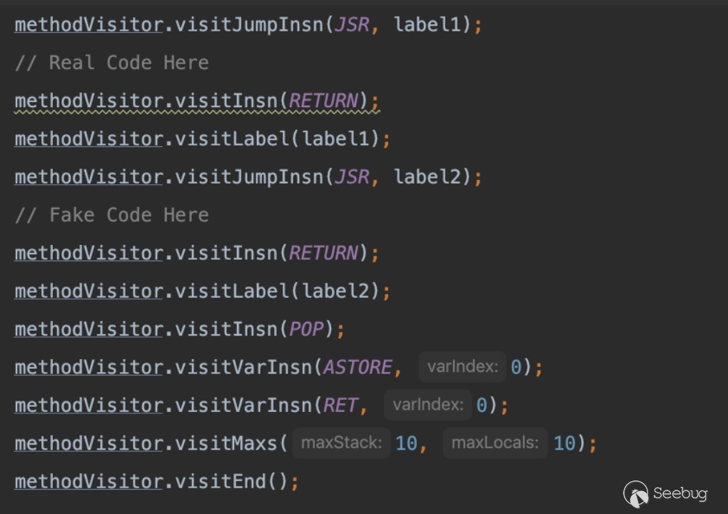
Task: Select the ASTORE opcode constant
Action: (358, 367)
